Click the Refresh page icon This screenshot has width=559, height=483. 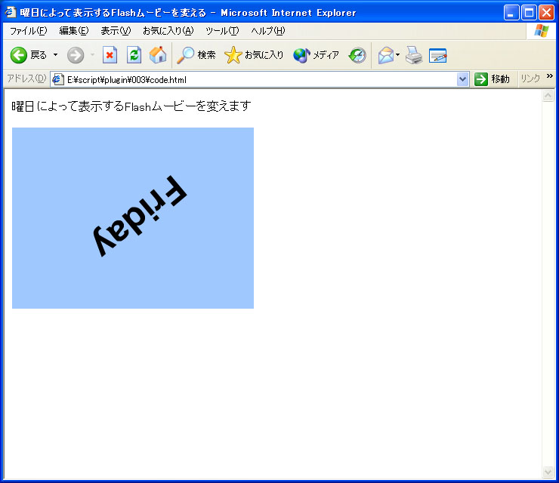click(x=134, y=55)
